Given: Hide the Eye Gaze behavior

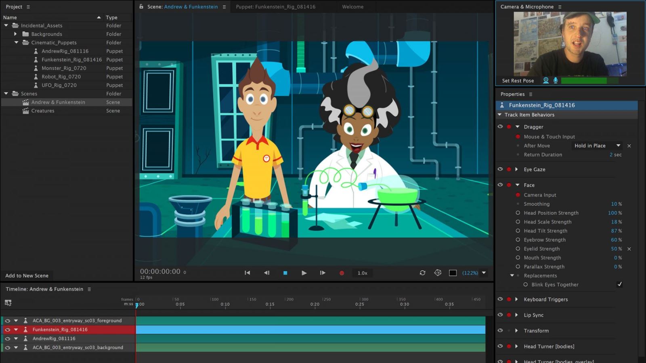Looking at the screenshot, I should coord(500,169).
